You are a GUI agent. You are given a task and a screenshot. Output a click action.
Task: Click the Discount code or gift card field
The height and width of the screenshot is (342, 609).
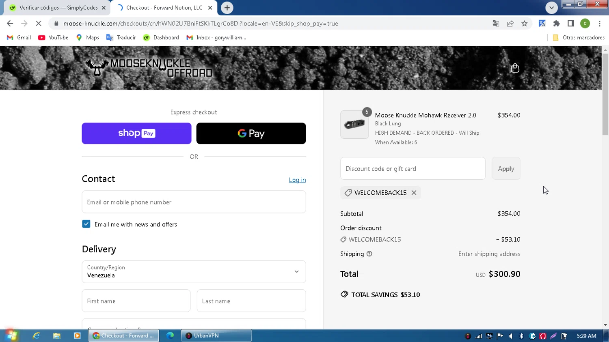[413, 168]
